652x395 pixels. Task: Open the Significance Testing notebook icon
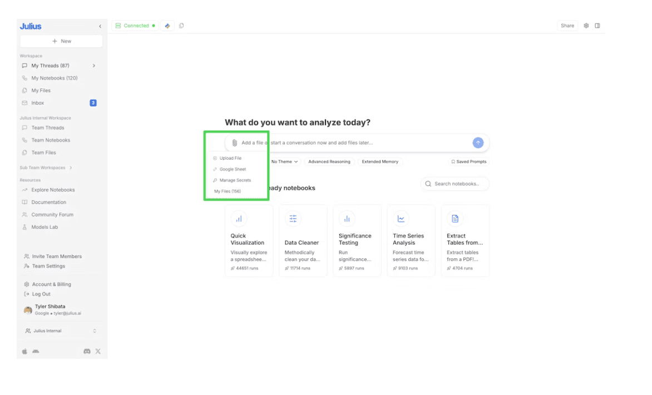click(347, 219)
